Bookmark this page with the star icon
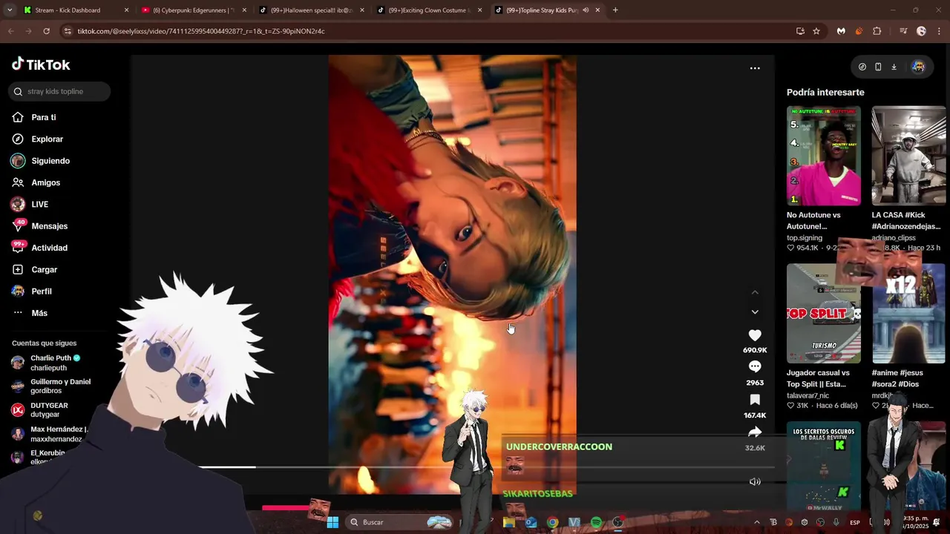The image size is (950, 534). pyautogui.click(x=816, y=31)
